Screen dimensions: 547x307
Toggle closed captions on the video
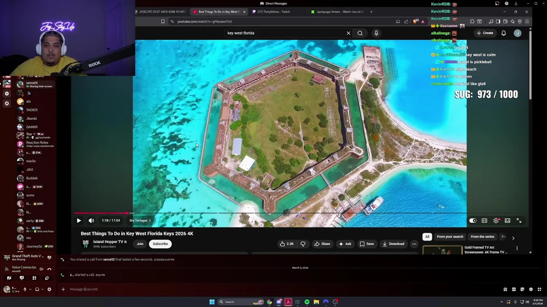[x=484, y=220]
